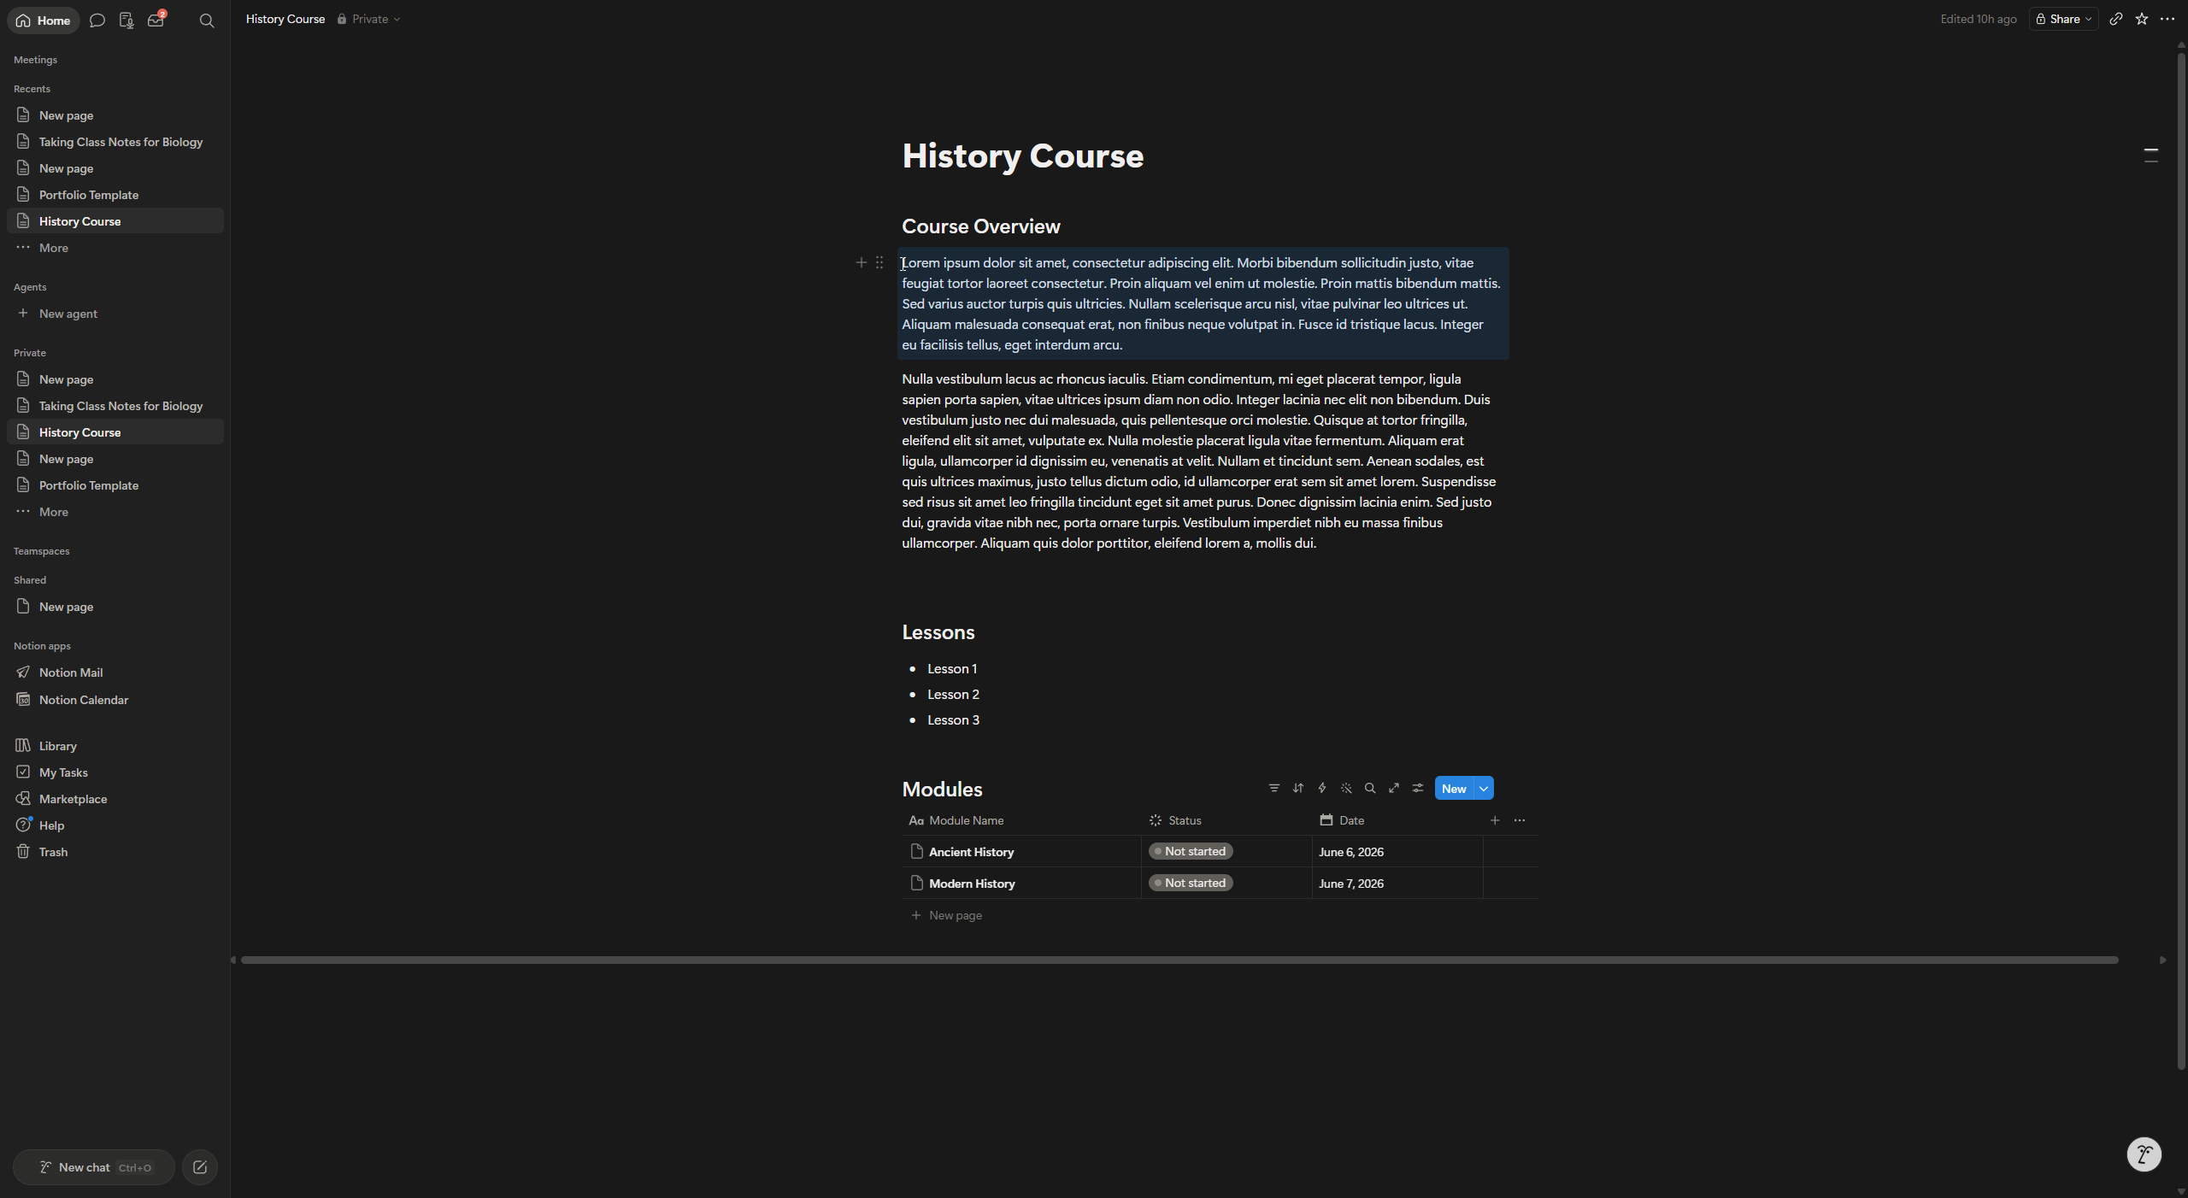Click History Course breadcrumb title in top bar
Viewport: 2188px width, 1198px height.
(285, 19)
